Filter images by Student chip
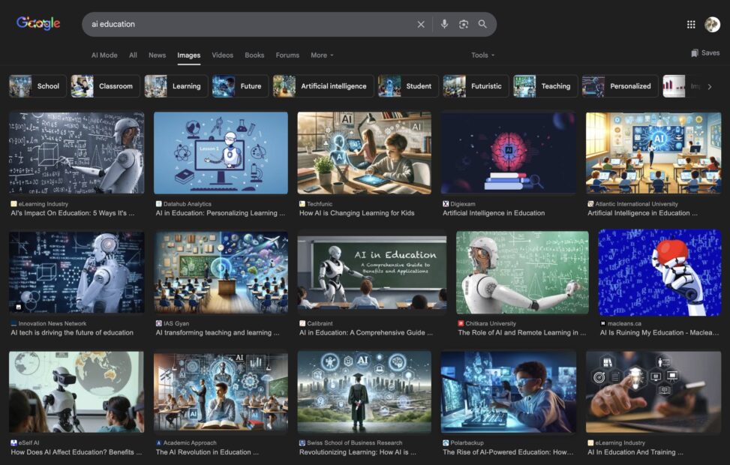The image size is (730, 465). click(x=408, y=86)
